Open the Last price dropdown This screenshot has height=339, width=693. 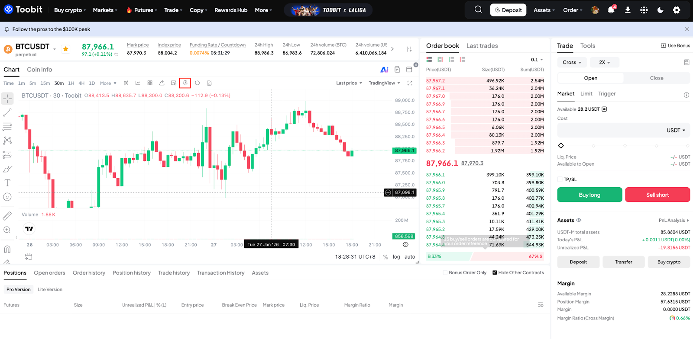coord(349,83)
